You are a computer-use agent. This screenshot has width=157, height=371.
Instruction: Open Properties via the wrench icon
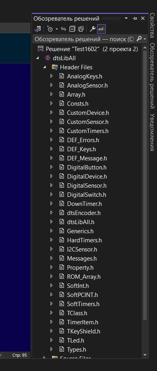click(x=92, y=29)
